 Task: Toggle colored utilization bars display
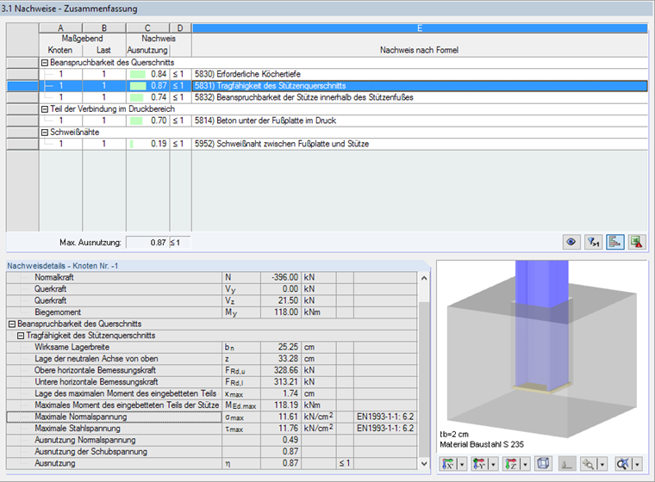[x=614, y=242]
